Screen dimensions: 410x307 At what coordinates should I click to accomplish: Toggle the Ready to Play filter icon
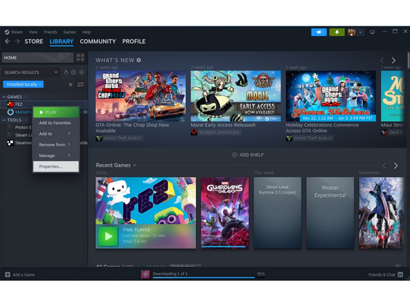click(82, 73)
